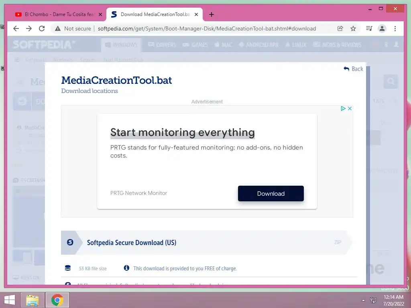This screenshot has height=308, width=411.
Task: Open Softpedia DRIVERS section
Action: (162, 45)
